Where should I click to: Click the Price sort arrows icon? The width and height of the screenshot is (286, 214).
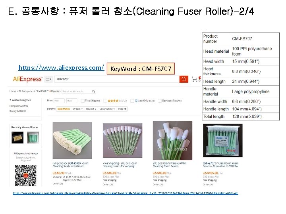pos(125,109)
